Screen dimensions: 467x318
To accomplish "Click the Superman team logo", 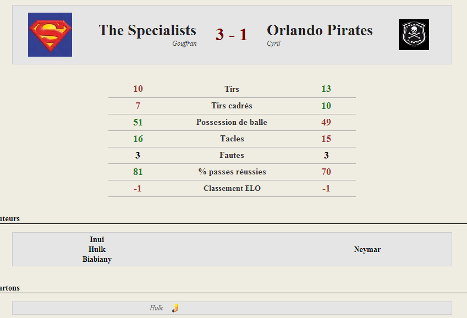I will [x=50, y=35].
